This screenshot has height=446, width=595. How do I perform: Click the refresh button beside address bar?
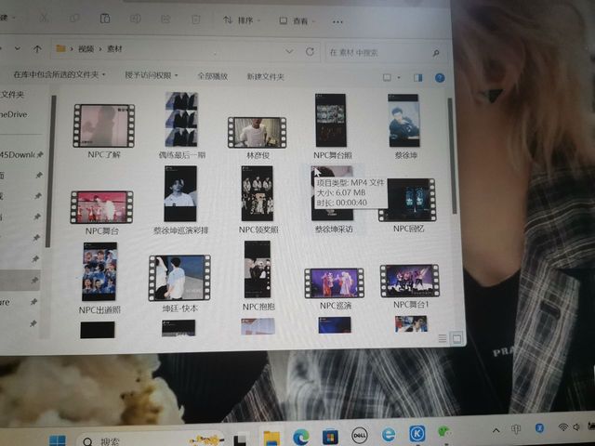click(x=308, y=51)
